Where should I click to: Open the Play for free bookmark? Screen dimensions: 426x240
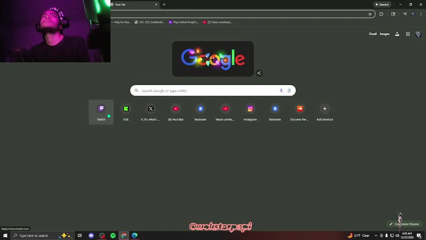(x=121, y=22)
